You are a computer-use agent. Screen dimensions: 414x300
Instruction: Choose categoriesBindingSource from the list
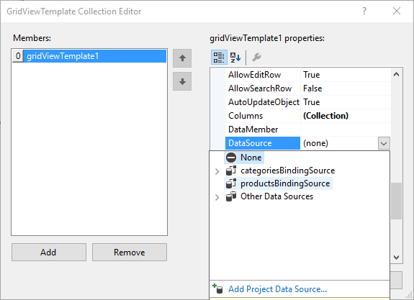[287, 171]
